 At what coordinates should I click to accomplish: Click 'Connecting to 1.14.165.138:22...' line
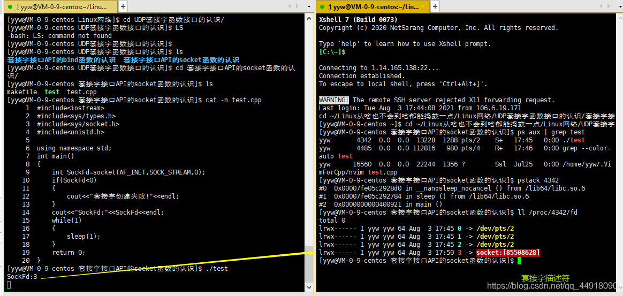(x=378, y=68)
